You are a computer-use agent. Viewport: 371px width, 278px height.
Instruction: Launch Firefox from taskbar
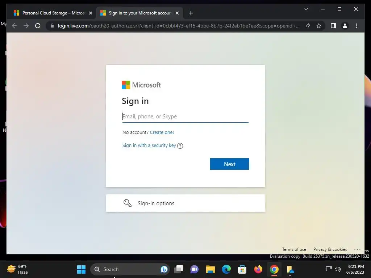tap(258, 269)
